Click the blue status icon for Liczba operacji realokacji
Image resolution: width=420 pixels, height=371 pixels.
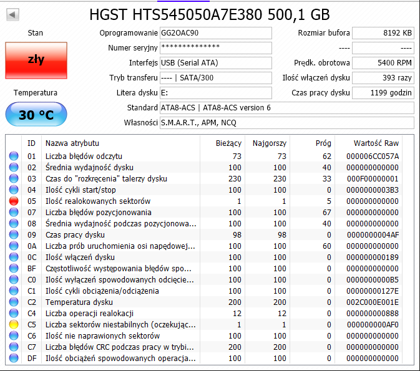14,314
